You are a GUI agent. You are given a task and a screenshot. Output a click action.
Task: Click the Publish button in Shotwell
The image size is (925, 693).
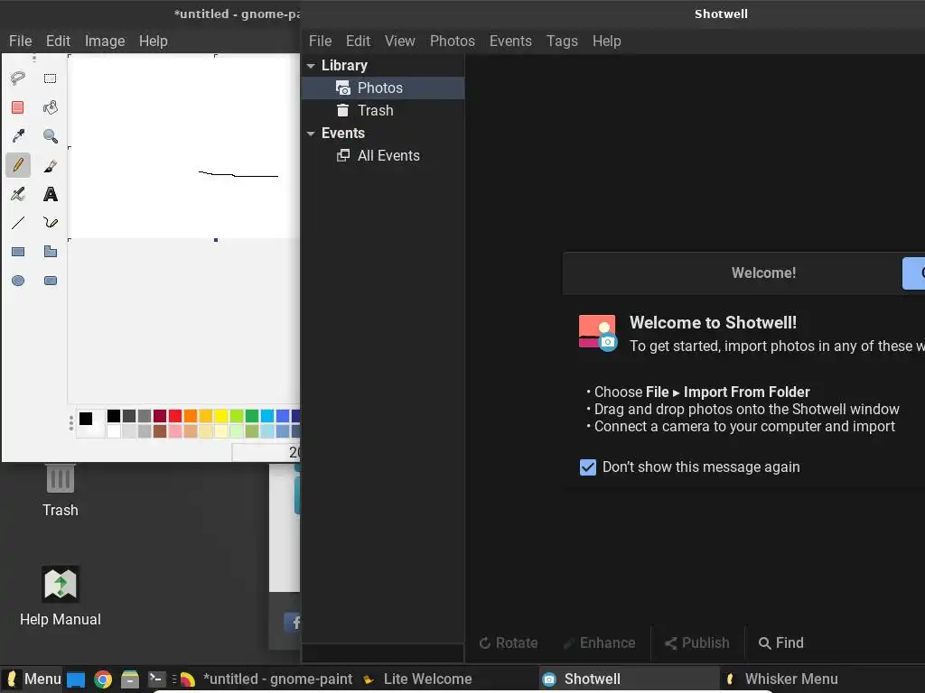click(x=697, y=642)
